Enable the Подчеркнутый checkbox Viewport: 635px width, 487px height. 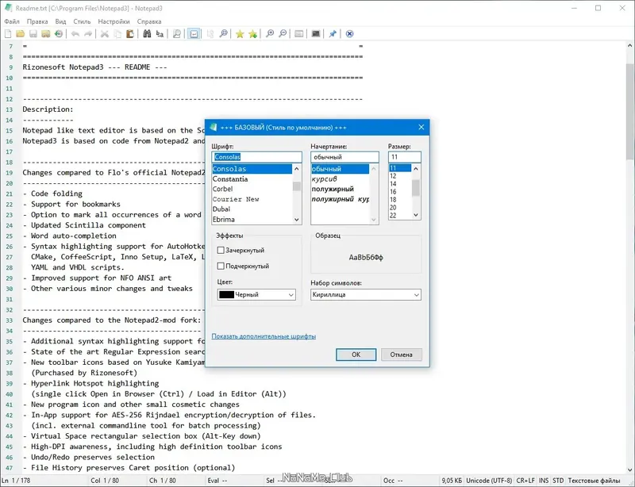(221, 266)
